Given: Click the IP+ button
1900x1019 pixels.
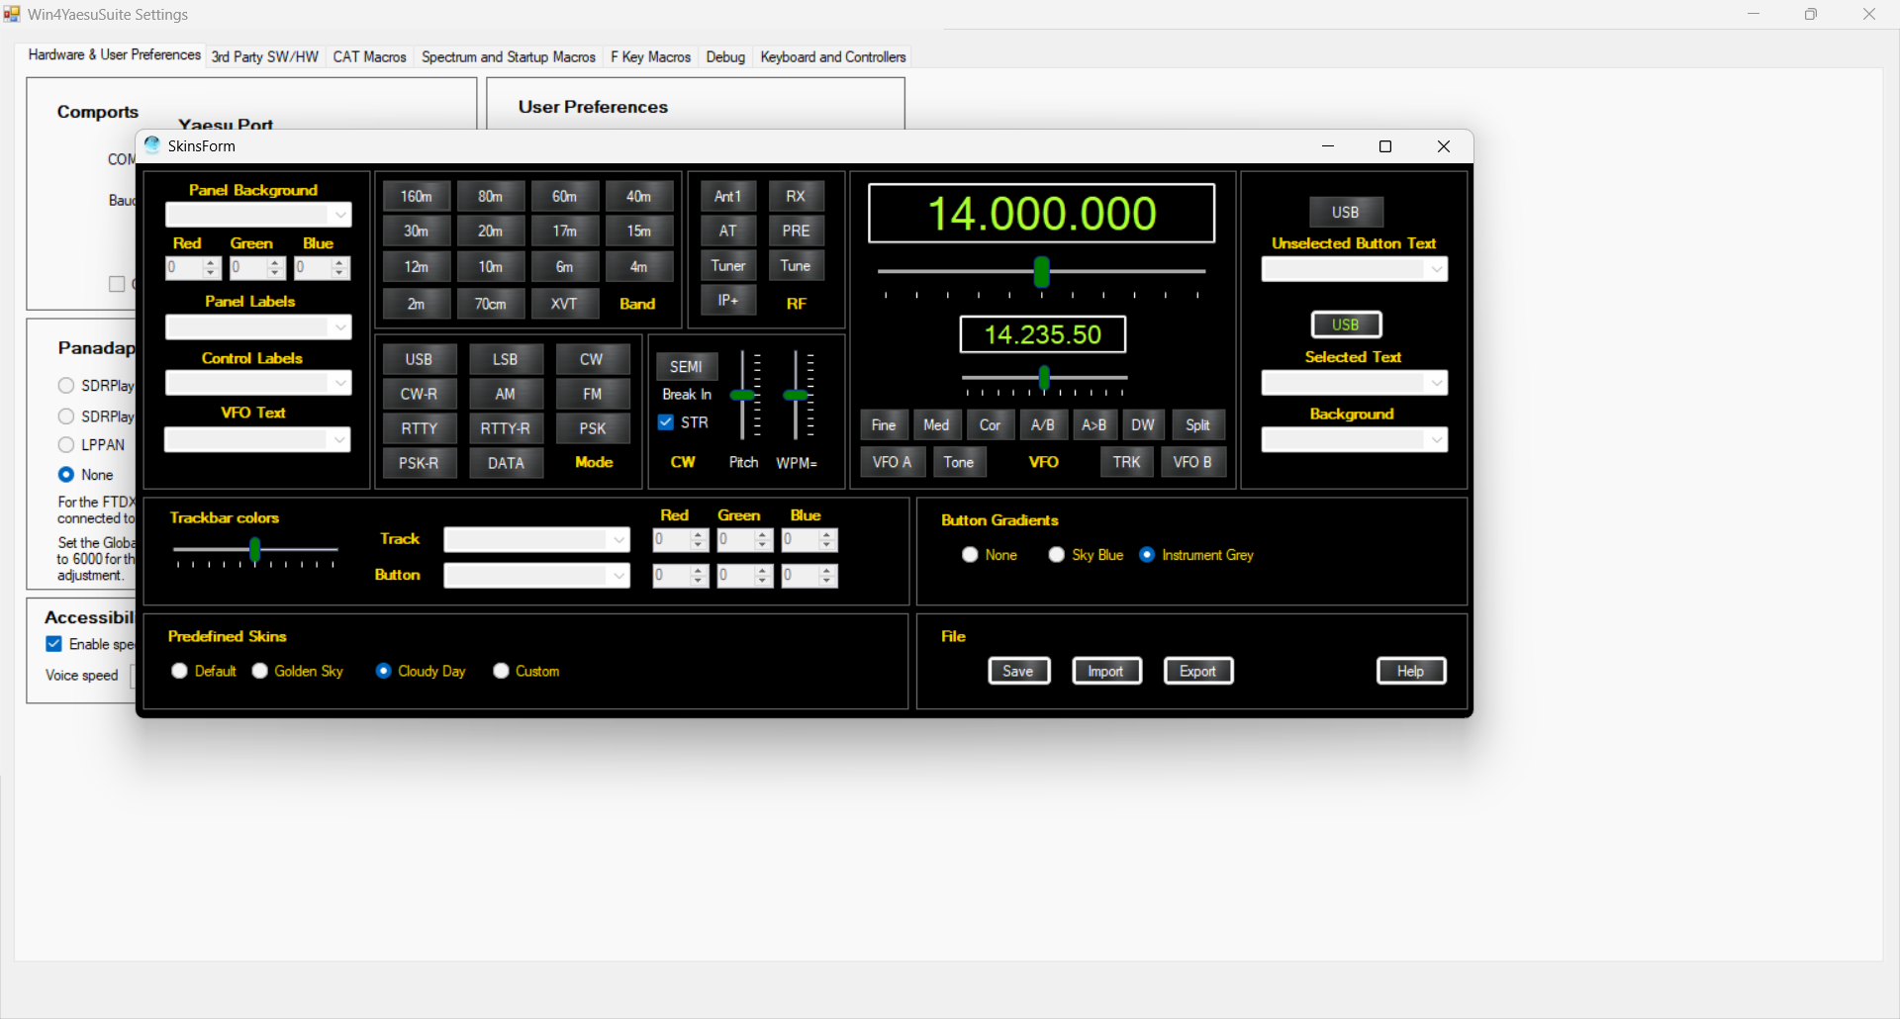Looking at the screenshot, I should coord(728,300).
